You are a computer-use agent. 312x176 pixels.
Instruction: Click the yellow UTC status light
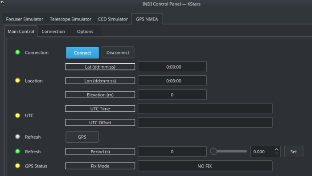tap(17, 115)
